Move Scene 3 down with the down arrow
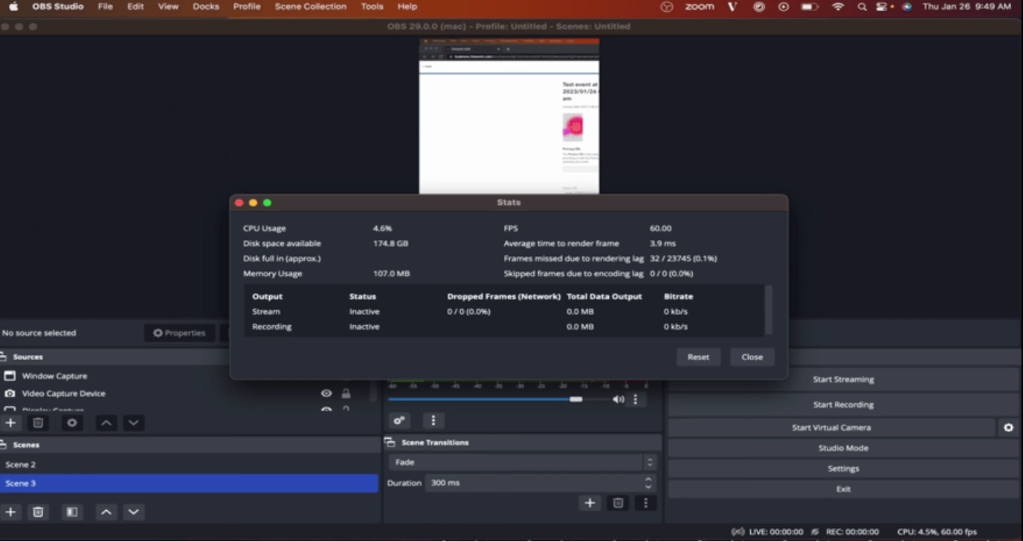1023x542 pixels. (134, 512)
